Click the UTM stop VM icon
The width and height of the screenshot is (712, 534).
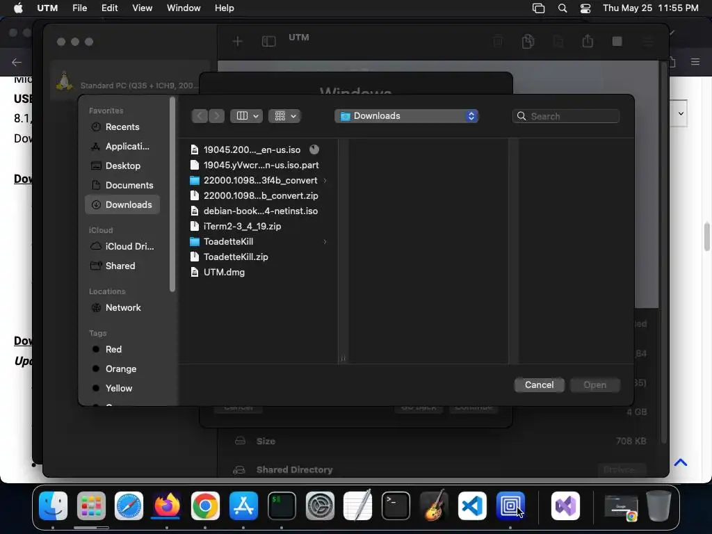(x=617, y=41)
